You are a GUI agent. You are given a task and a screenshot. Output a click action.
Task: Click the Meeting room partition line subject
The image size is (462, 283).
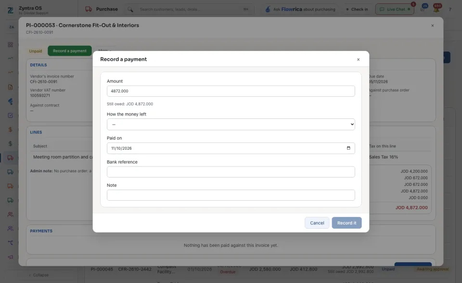click(x=63, y=157)
